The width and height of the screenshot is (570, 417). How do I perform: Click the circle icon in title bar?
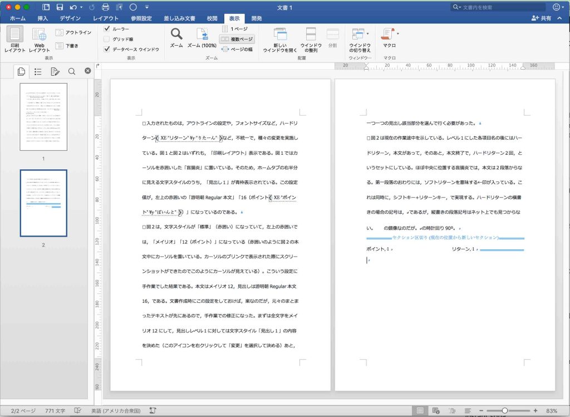[x=133, y=7]
